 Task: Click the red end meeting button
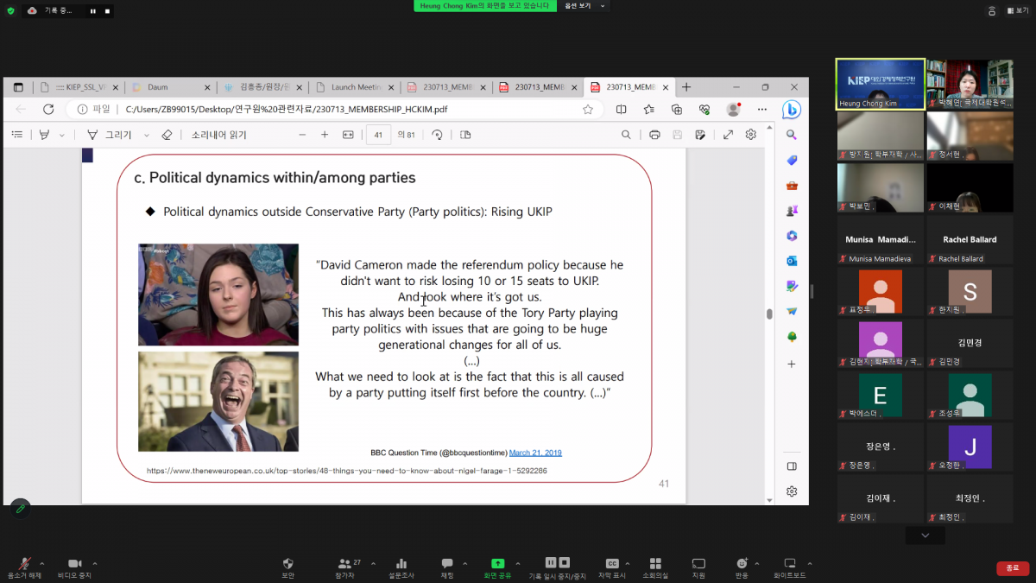pos(1012,567)
